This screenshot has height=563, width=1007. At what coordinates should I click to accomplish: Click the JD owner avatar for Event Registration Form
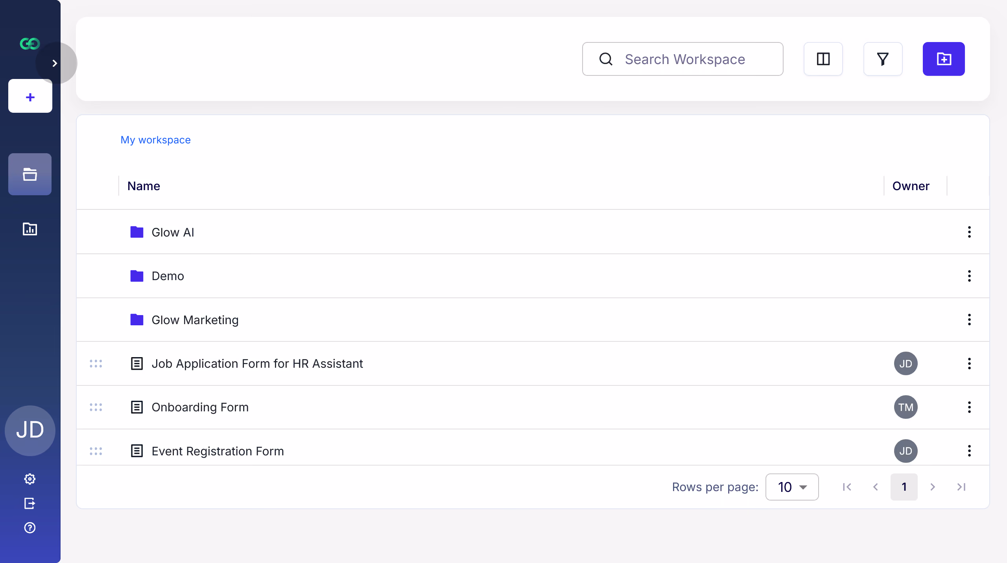pos(906,451)
